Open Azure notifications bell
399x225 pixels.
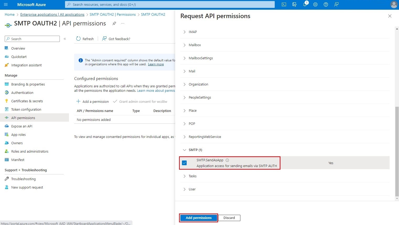[x=305, y=4]
